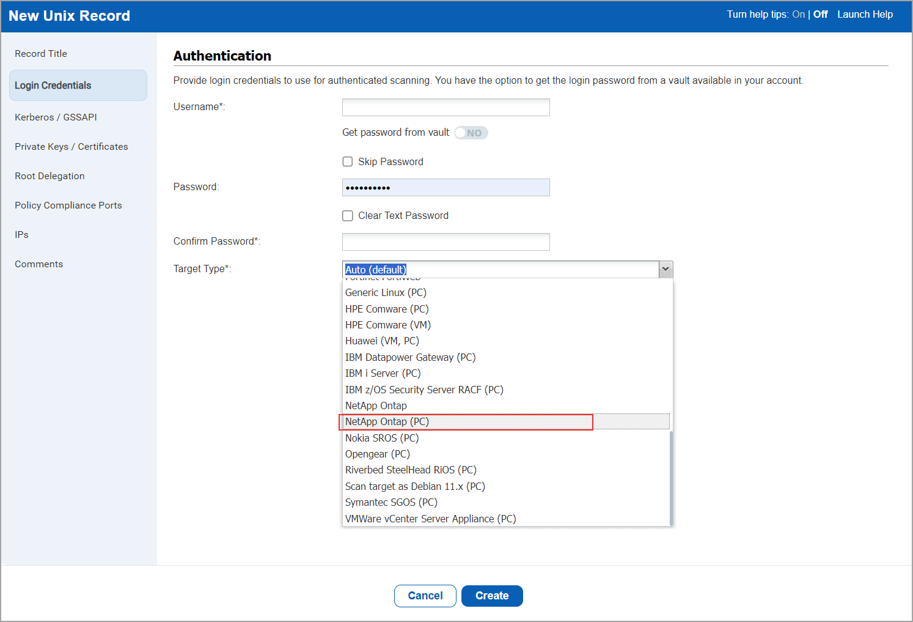The image size is (913, 622).
Task: Click the Username input field
Action: click(x=446, y=107)
